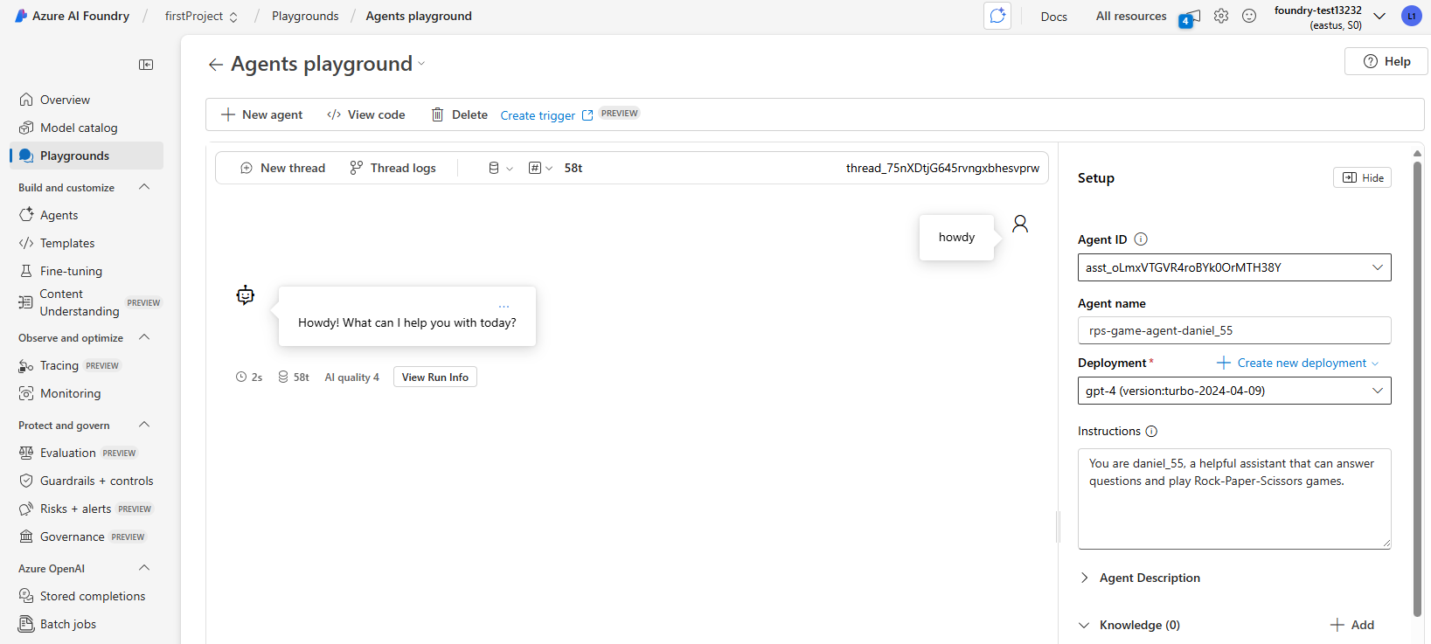The image size is (1431, 644).
Task: Go to Tracing in the sidebar
Action: [x=59, y=365]
